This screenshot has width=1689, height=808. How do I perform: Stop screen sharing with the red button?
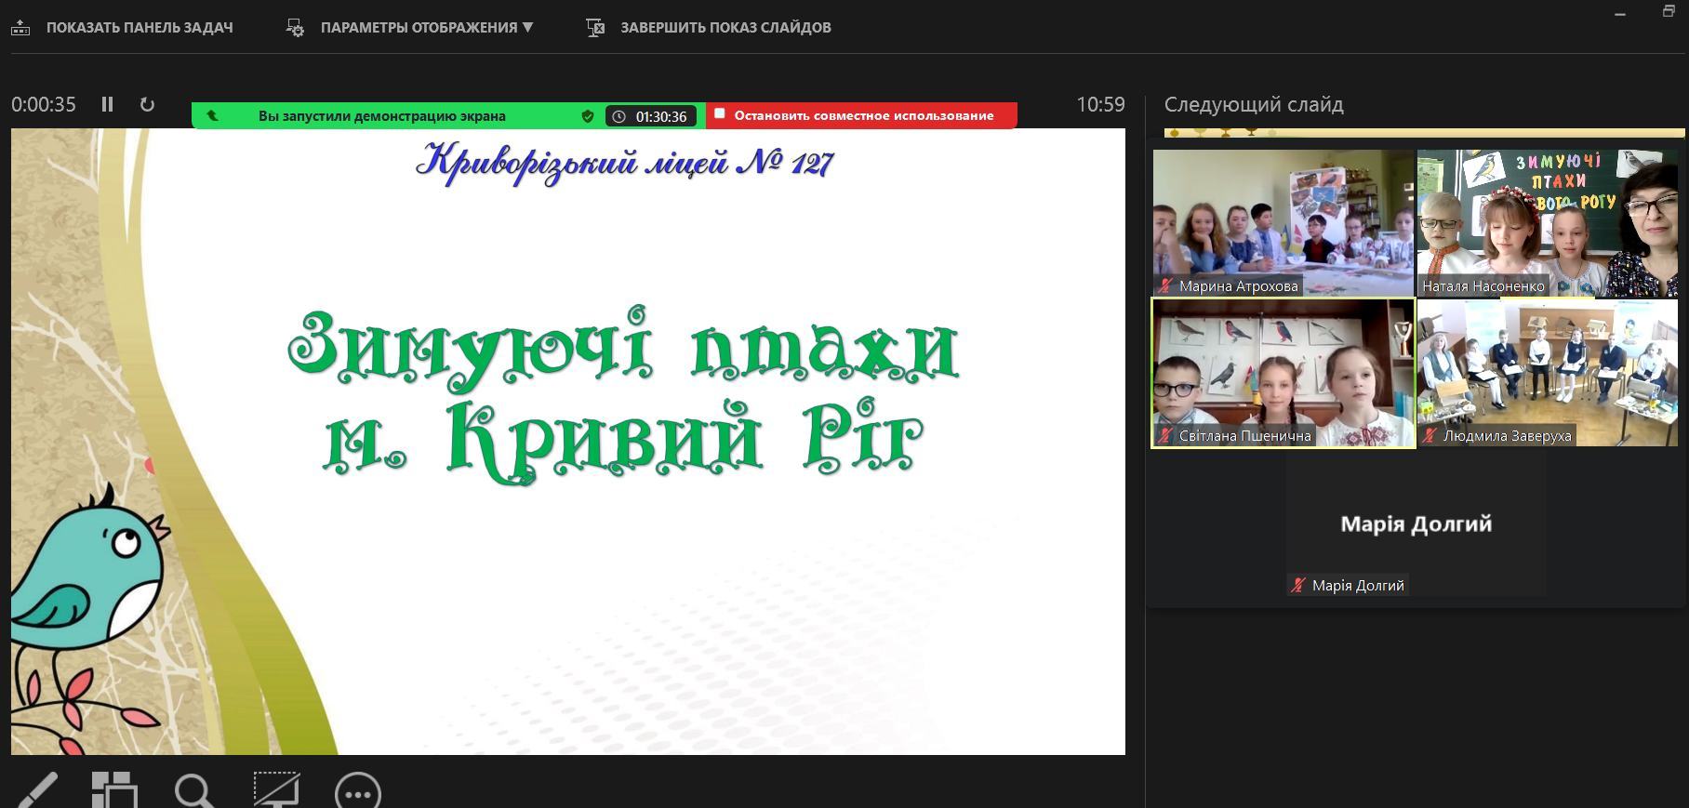pos(861,115)
